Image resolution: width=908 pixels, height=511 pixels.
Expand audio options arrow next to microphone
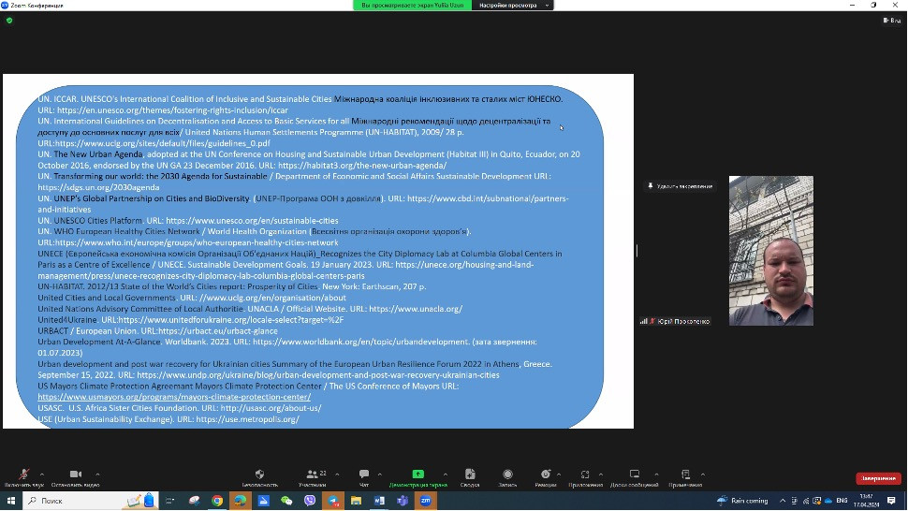pos(42,474)
